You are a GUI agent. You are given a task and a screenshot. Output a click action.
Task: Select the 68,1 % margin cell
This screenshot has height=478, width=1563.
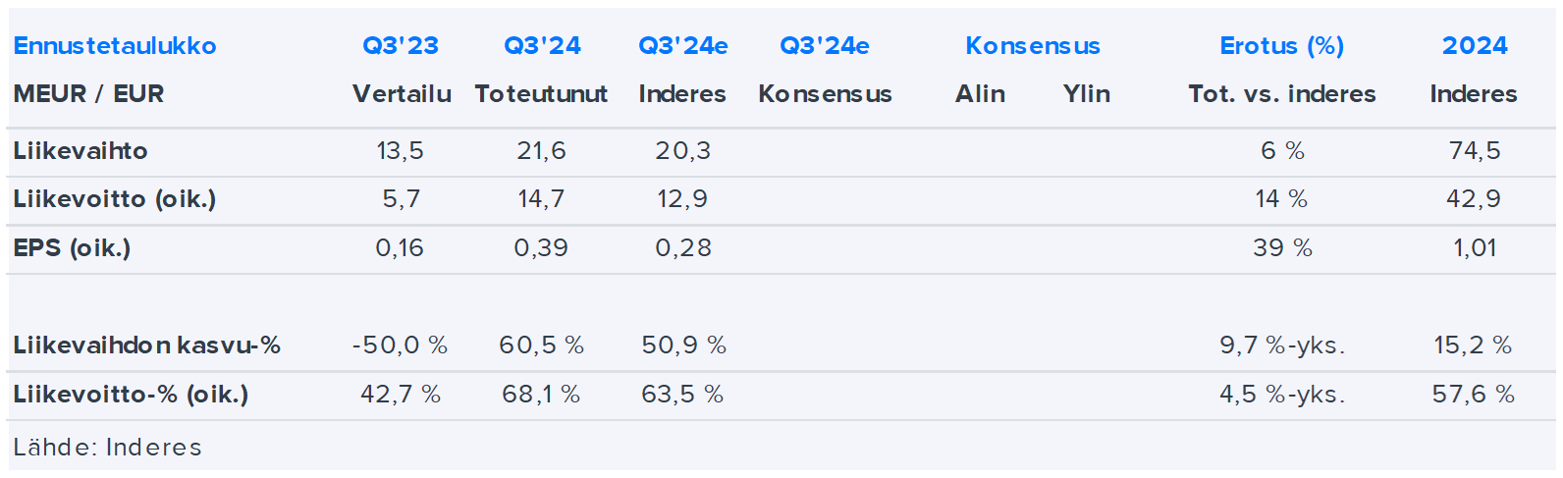pyautogui.click(x=541, y=395)
